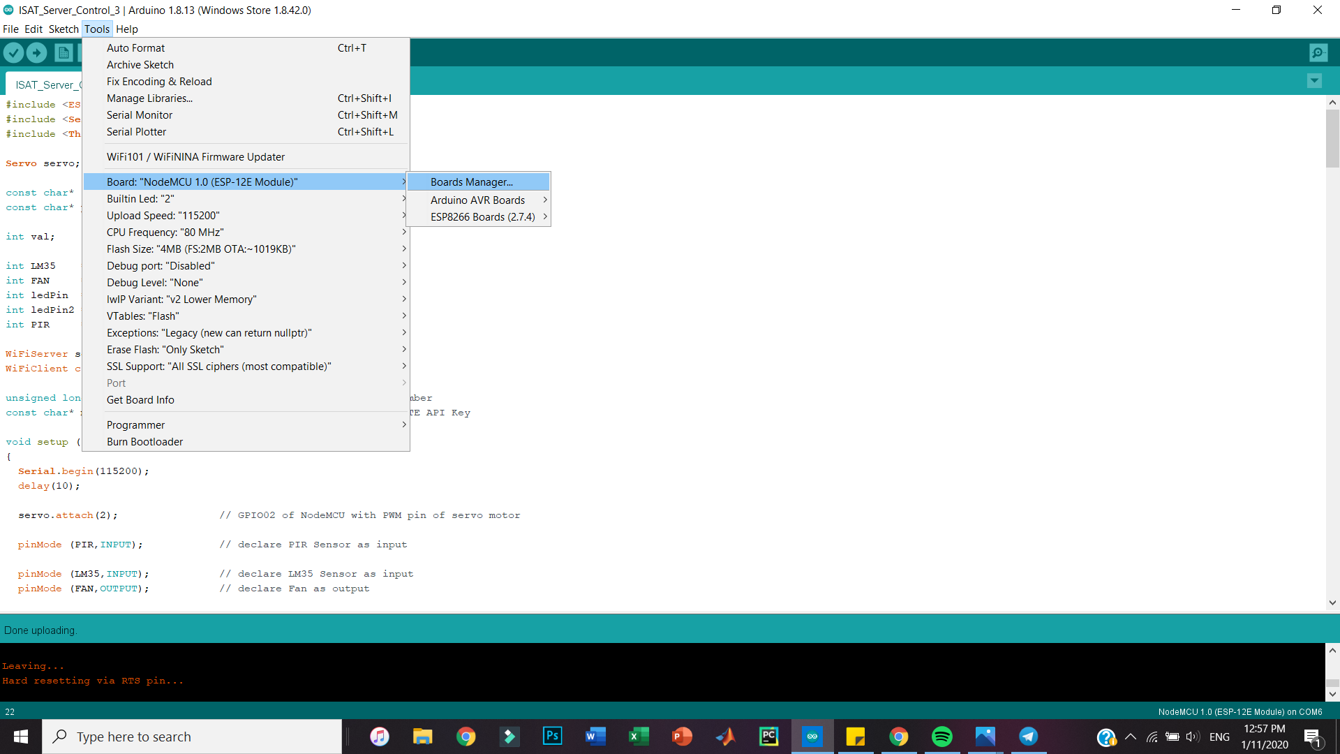Viewport: 1340px width, 754px height.
Task: Open the first Chrome taskbar icon
Action: coord(466,737)
